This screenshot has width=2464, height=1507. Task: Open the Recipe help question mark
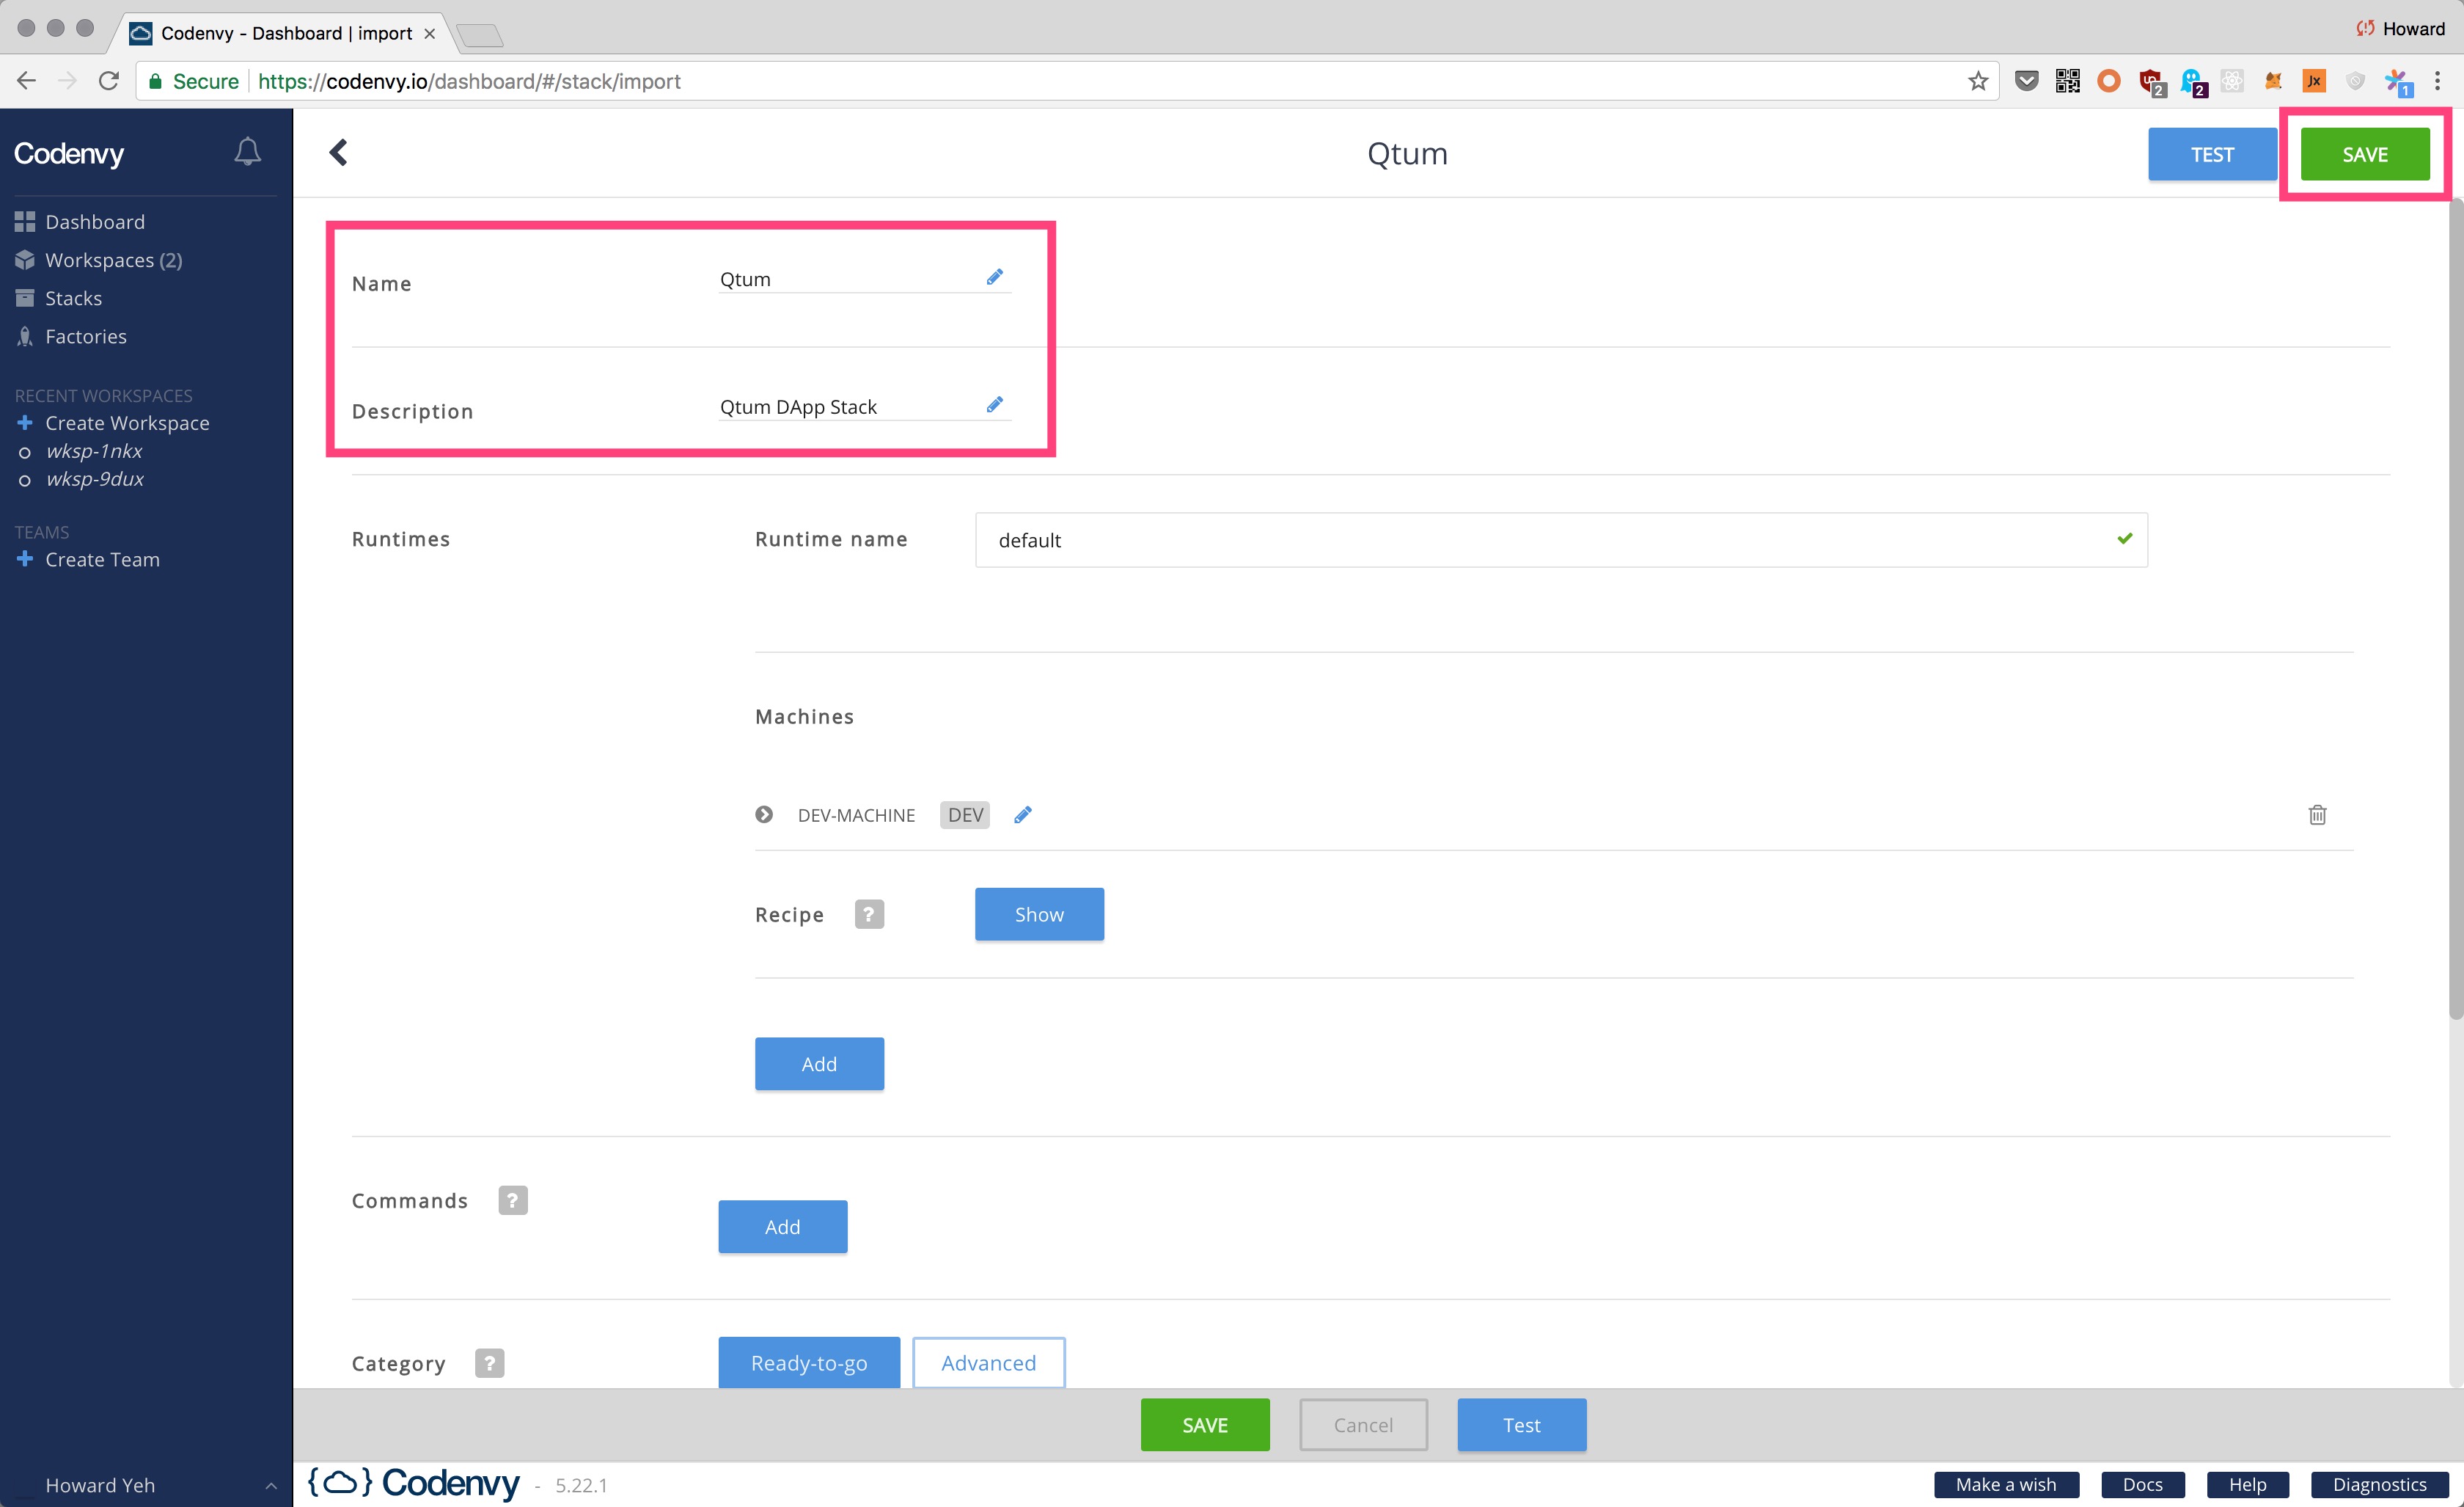coord(869,913)
